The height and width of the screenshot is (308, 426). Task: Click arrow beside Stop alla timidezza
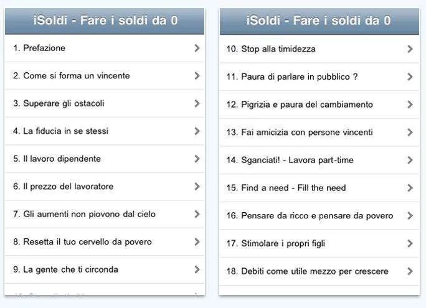point(410,49)
